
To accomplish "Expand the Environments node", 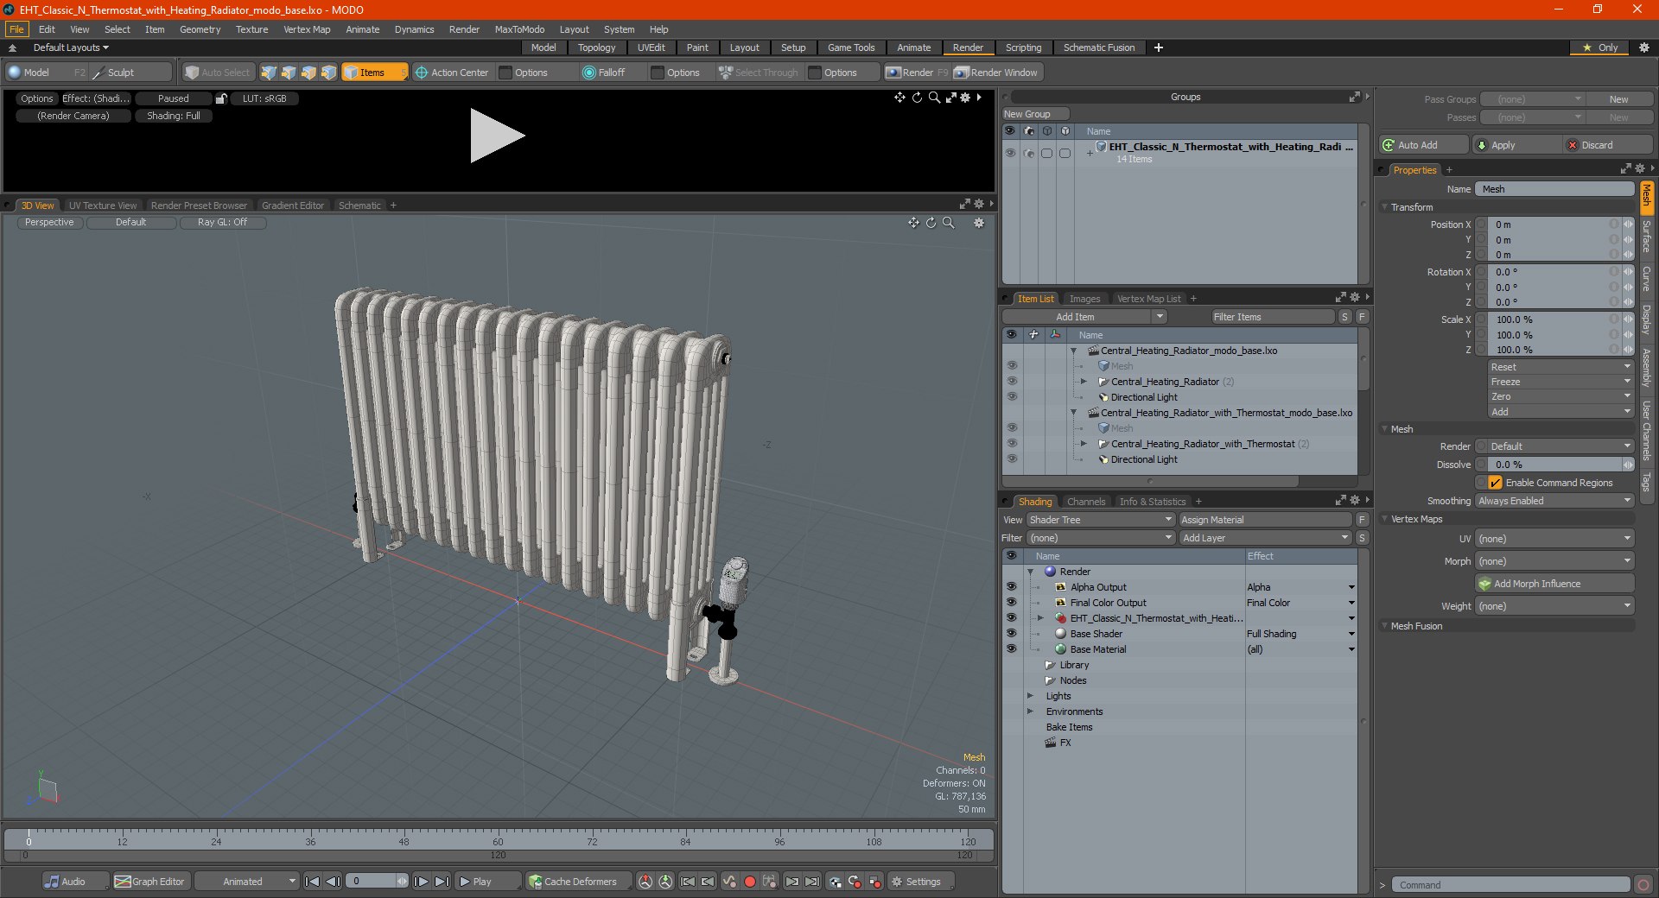I will [x=1030, y=711].
